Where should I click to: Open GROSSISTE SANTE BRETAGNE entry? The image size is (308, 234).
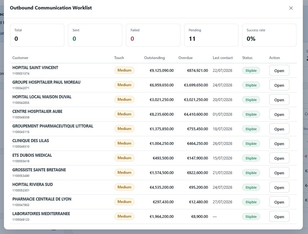(x=279, y=173)
